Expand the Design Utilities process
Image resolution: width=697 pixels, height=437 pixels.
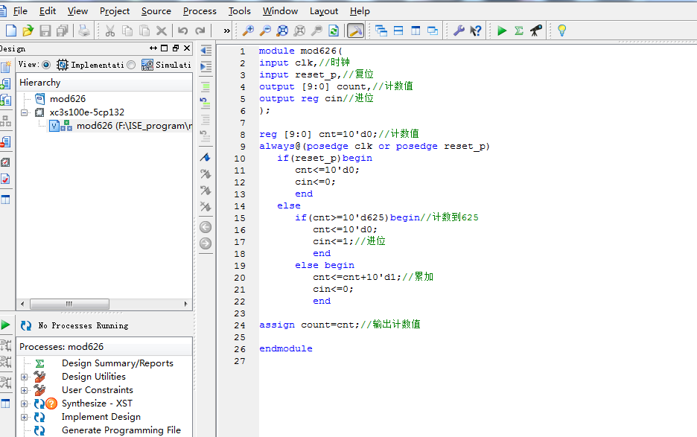pyautogui.click(x=25, y=377)
